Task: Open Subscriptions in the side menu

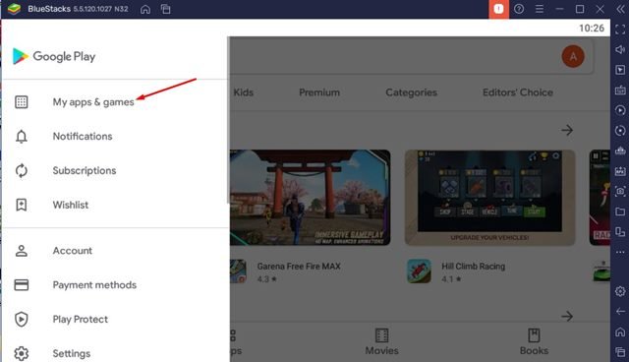Action: [115, 170]
